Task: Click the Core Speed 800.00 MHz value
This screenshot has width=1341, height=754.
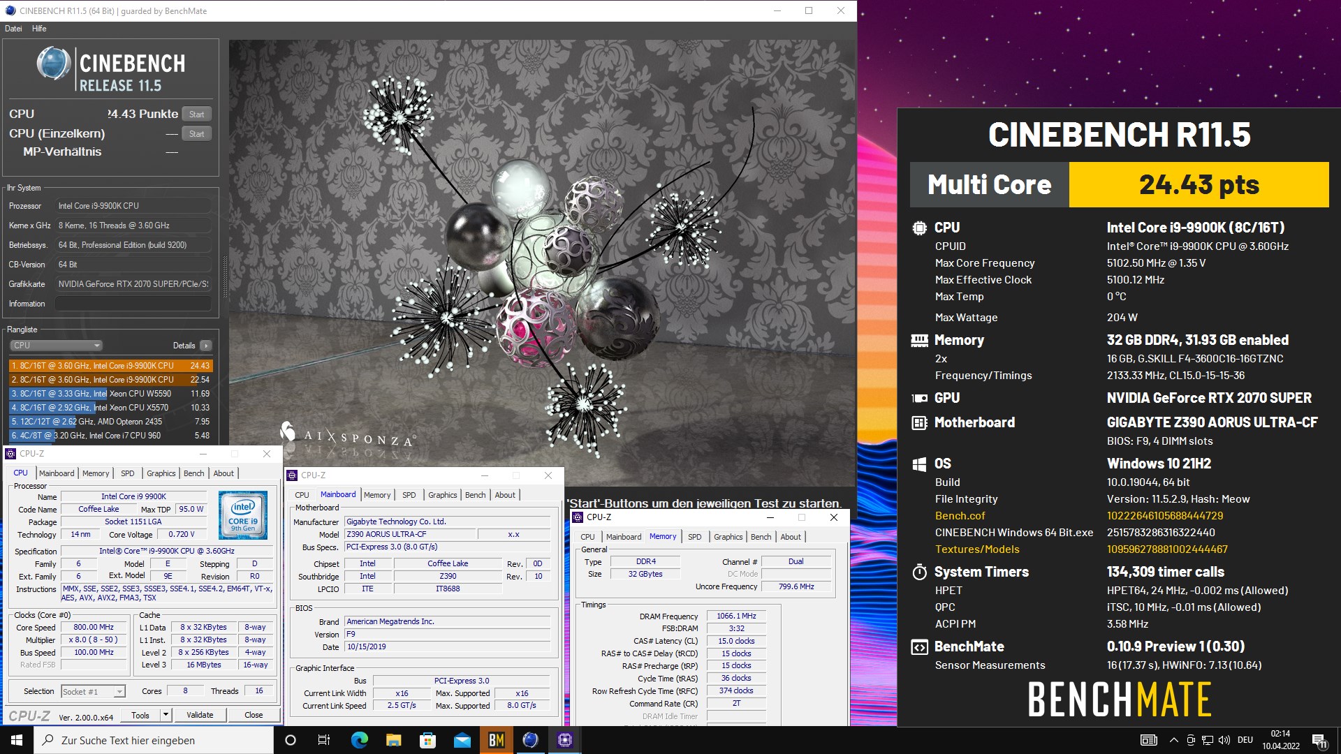Action: click(x=94, y=628)
